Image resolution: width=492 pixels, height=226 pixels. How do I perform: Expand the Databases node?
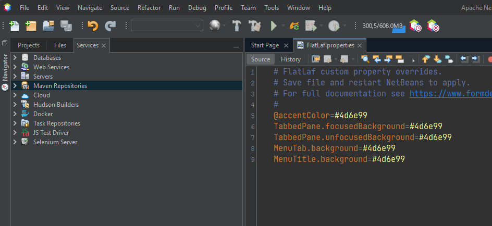(15, 58)
